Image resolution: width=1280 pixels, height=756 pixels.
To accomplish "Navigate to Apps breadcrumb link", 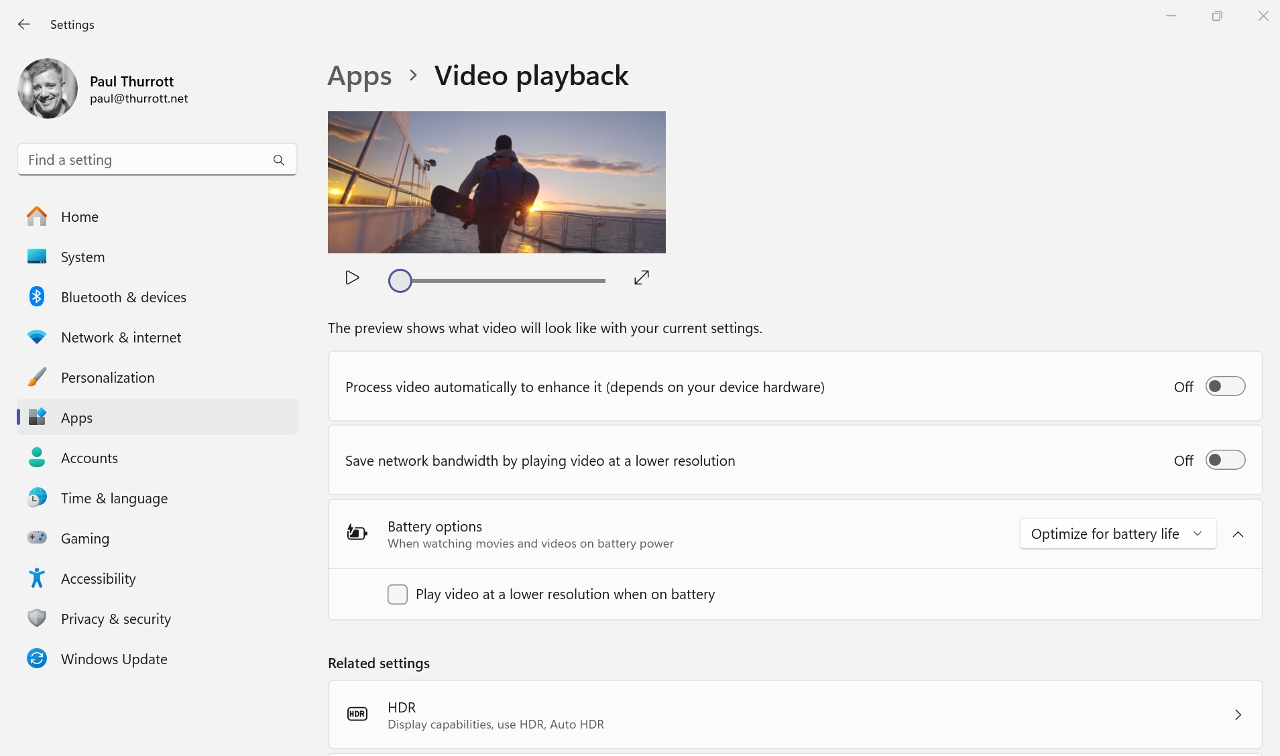I will point(359,76).
